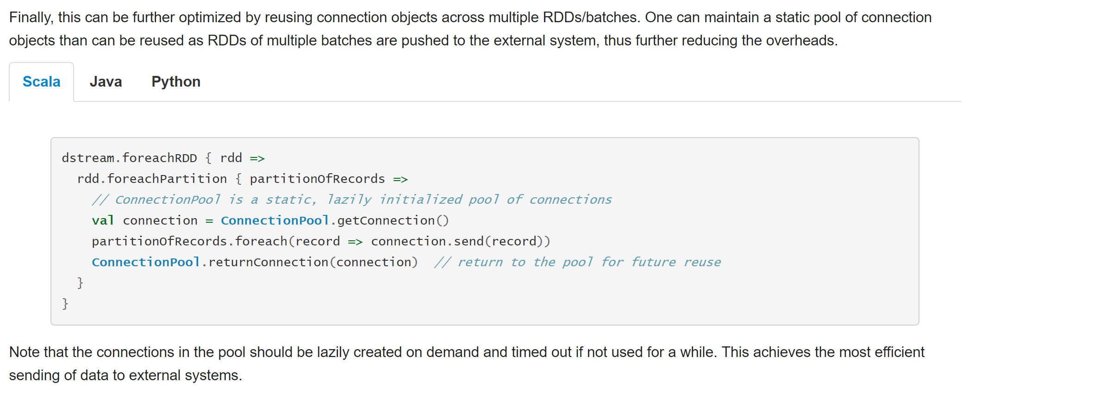
Task: Switch to the Scala tab
Action: coord(41,82)
